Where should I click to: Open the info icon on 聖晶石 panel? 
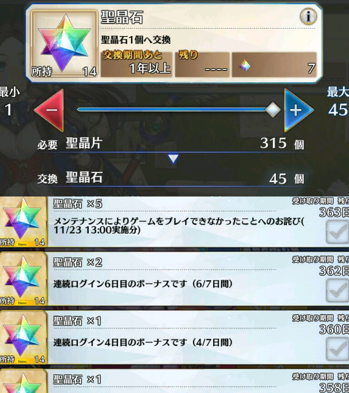pos(308,16)
